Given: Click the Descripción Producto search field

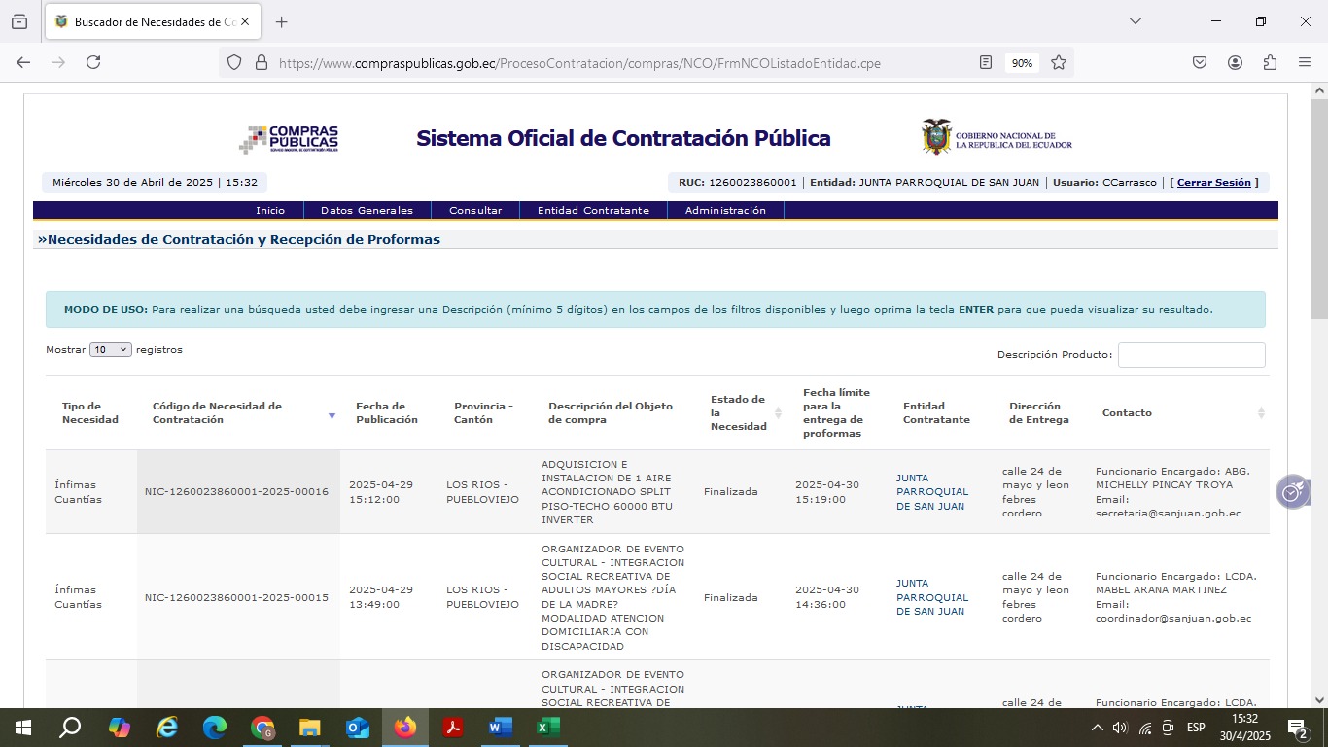Looking at the screenshot, I should tap(1191, 355).
